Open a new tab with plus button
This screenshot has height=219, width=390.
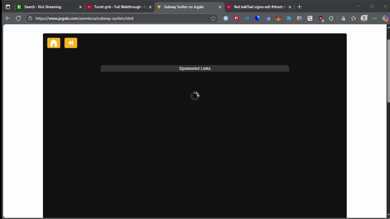pyautogui.click(x=300, y=7)
